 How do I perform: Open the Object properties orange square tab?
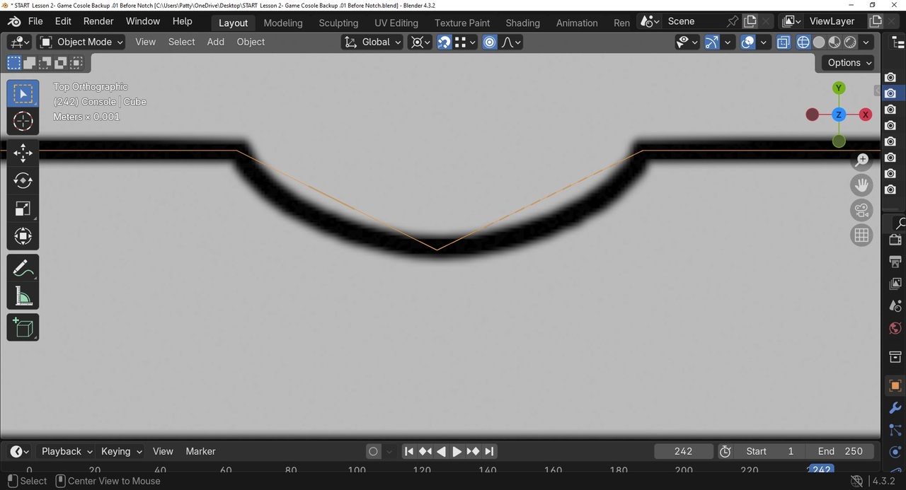pos(895,386)
